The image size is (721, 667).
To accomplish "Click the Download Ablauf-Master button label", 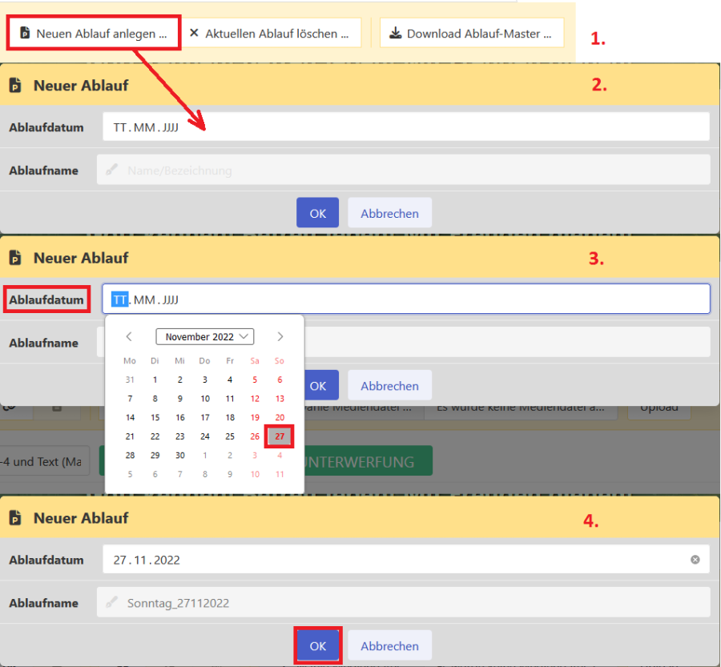I will (478, 34).
